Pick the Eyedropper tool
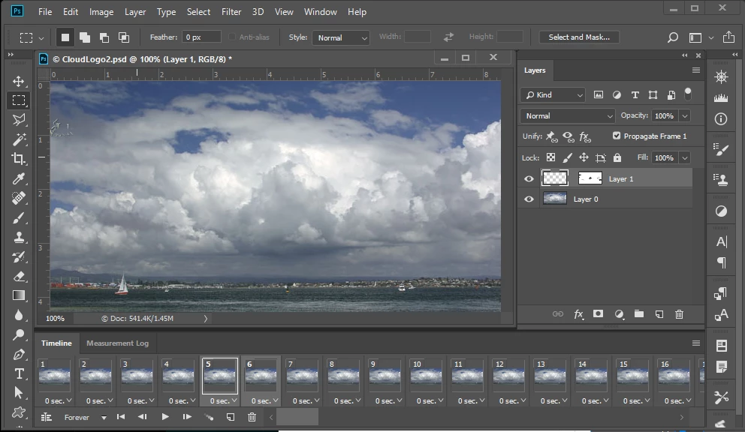This screenshot has height=432, width=745. click(19, 178)
